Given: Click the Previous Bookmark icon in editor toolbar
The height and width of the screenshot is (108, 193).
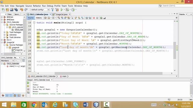Looking at the screenshot, I should (76, 18).
